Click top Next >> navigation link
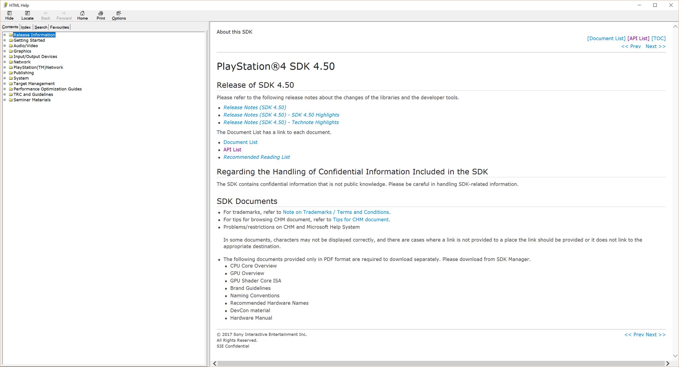This screenshot has width=679, height=367. 655,46
